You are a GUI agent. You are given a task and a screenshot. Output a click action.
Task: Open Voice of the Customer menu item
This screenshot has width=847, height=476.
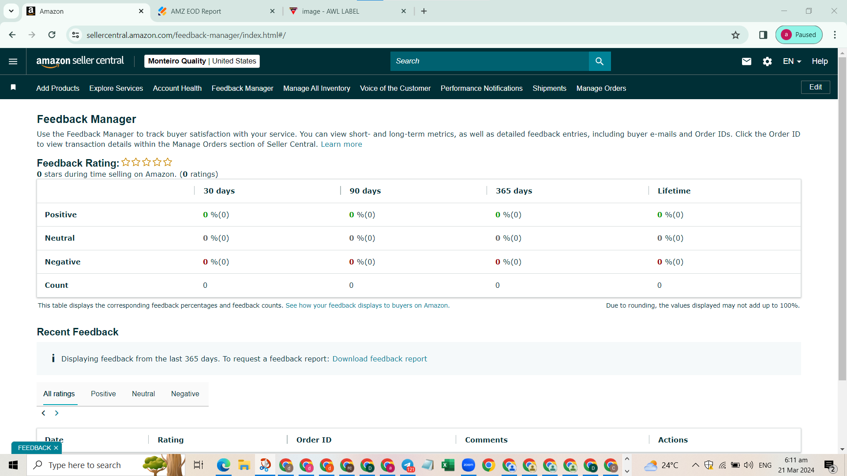[395, 88]
